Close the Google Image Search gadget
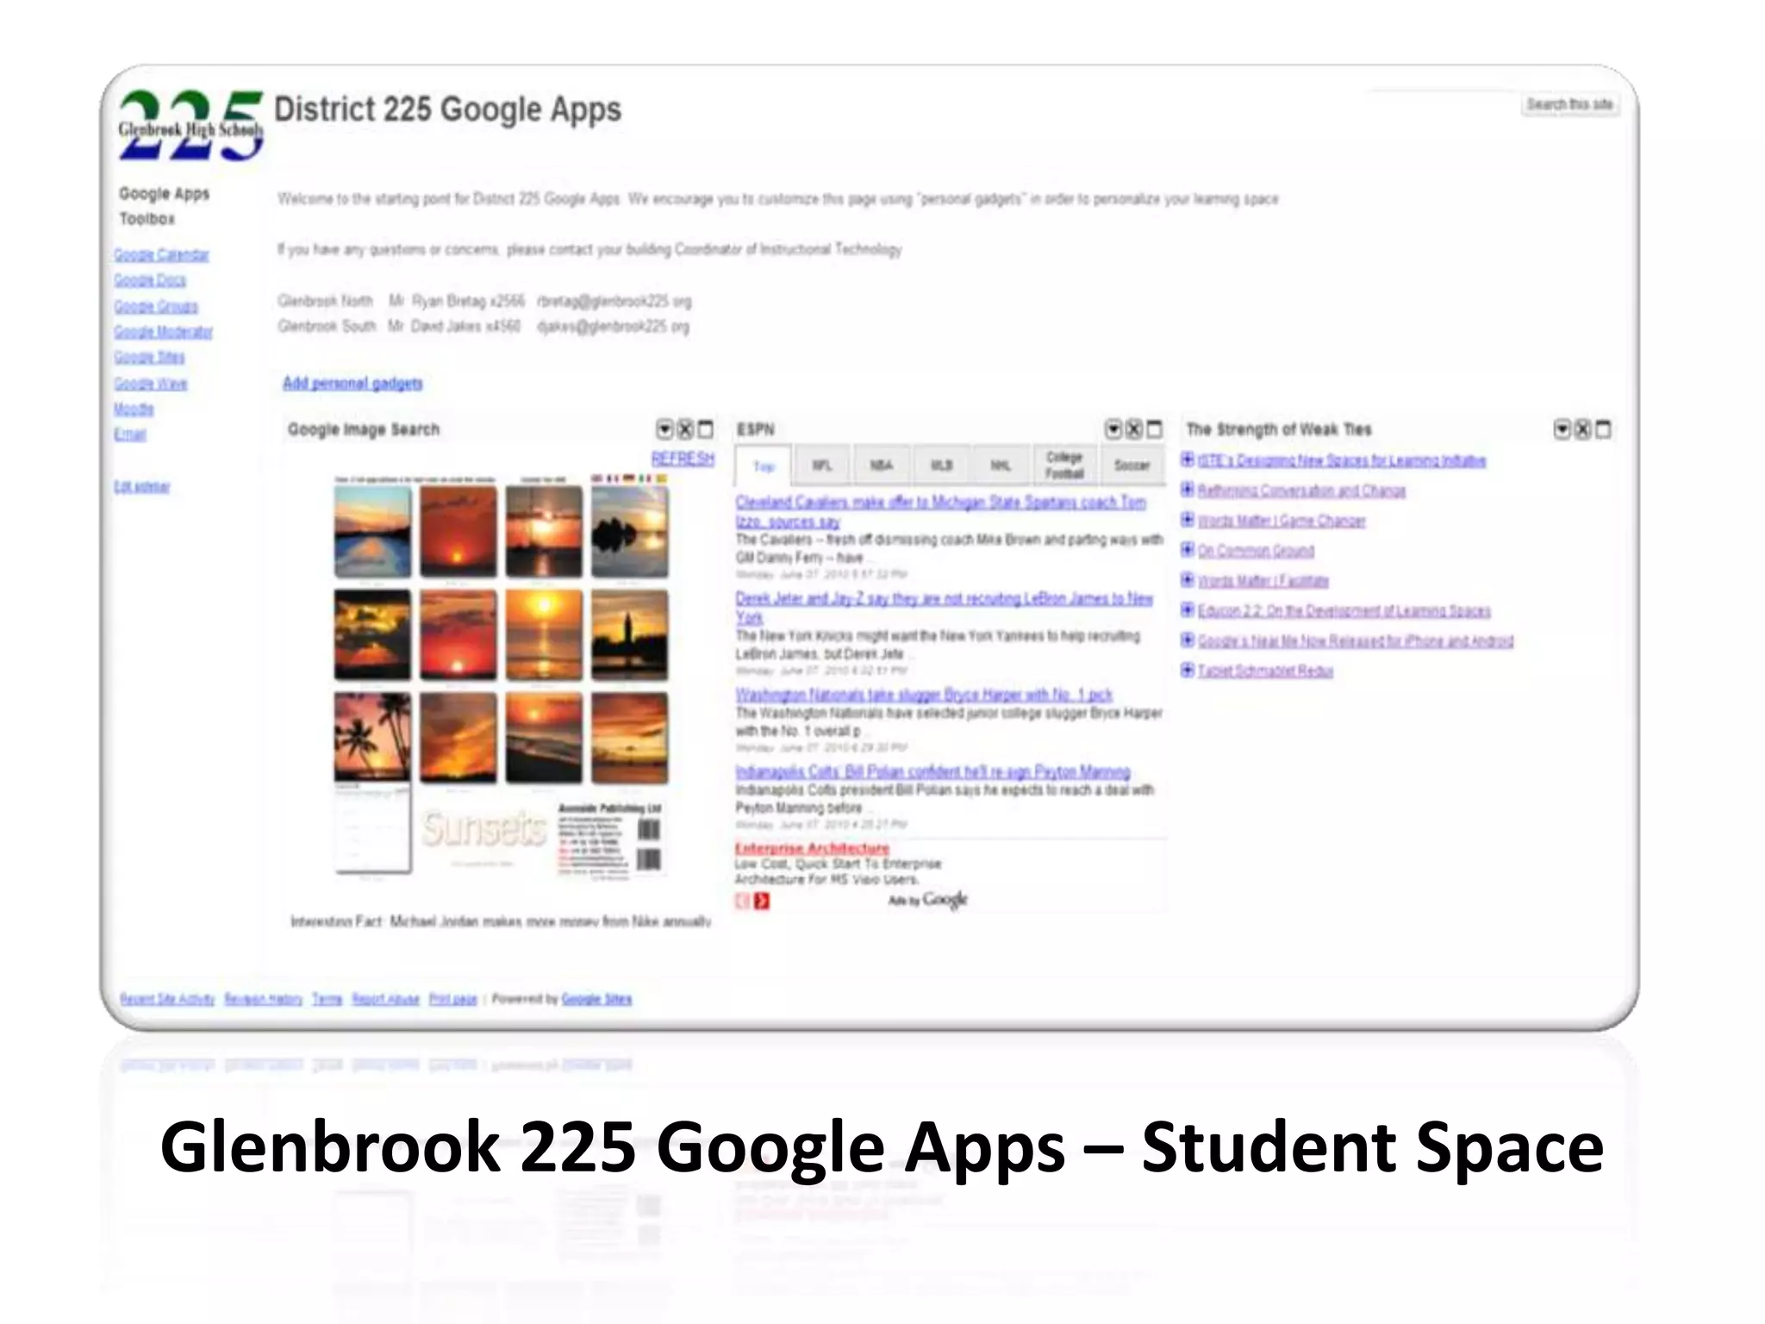 point(685,429)
